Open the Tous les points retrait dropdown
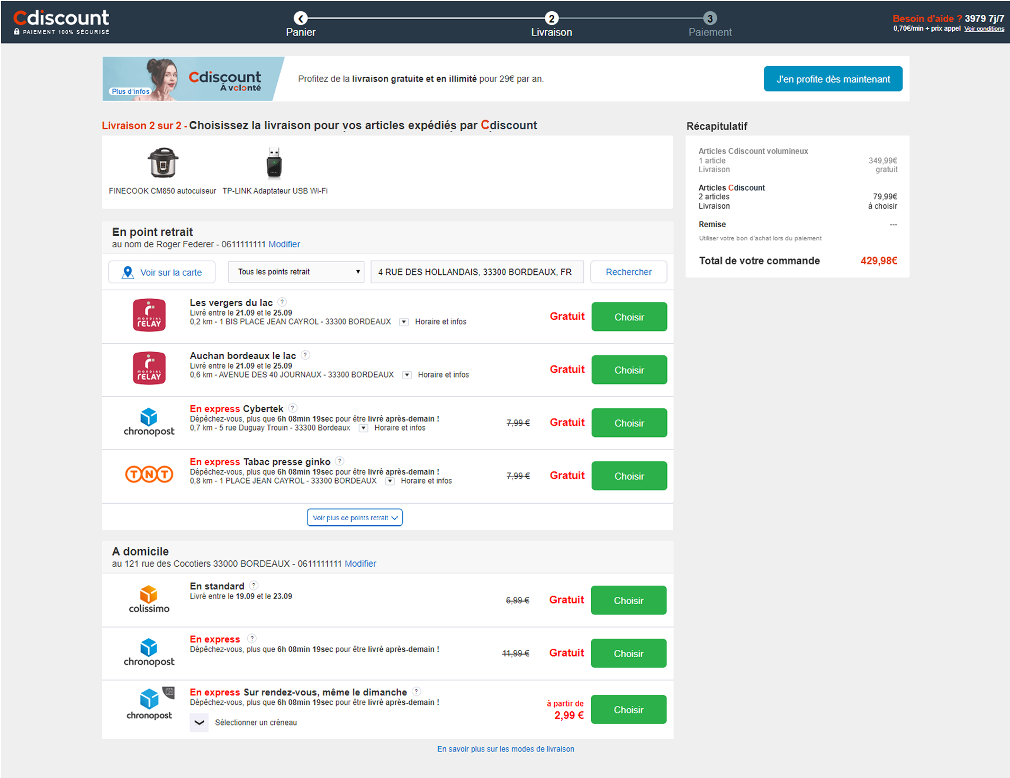 296,272
